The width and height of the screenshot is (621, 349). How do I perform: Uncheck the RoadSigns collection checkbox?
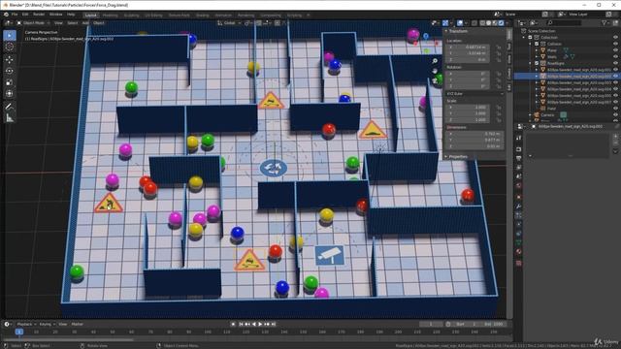tap(537, 63)
